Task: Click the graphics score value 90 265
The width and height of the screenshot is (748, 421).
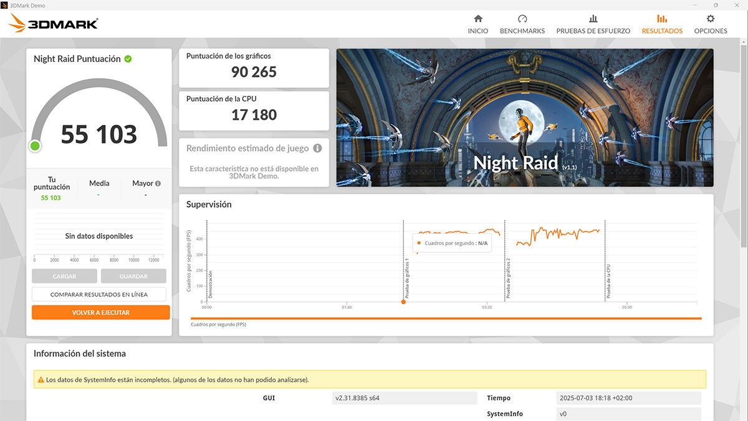Action: tap(254, 72)
